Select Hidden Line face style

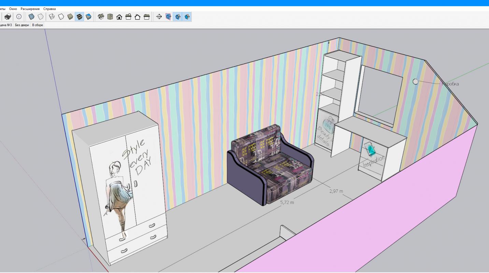(x=61, y=17)
